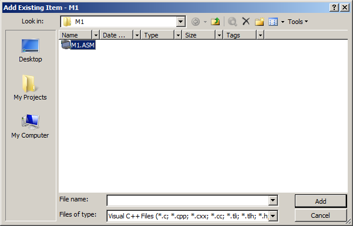Viewport: 353px width, 226px height.
Task: Open the Type column filter dropdown
Action: click(x=178, y=35)
